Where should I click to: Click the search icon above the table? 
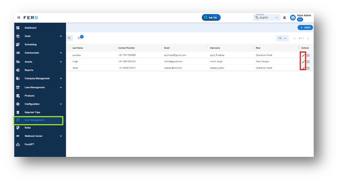tap(69, 38)
